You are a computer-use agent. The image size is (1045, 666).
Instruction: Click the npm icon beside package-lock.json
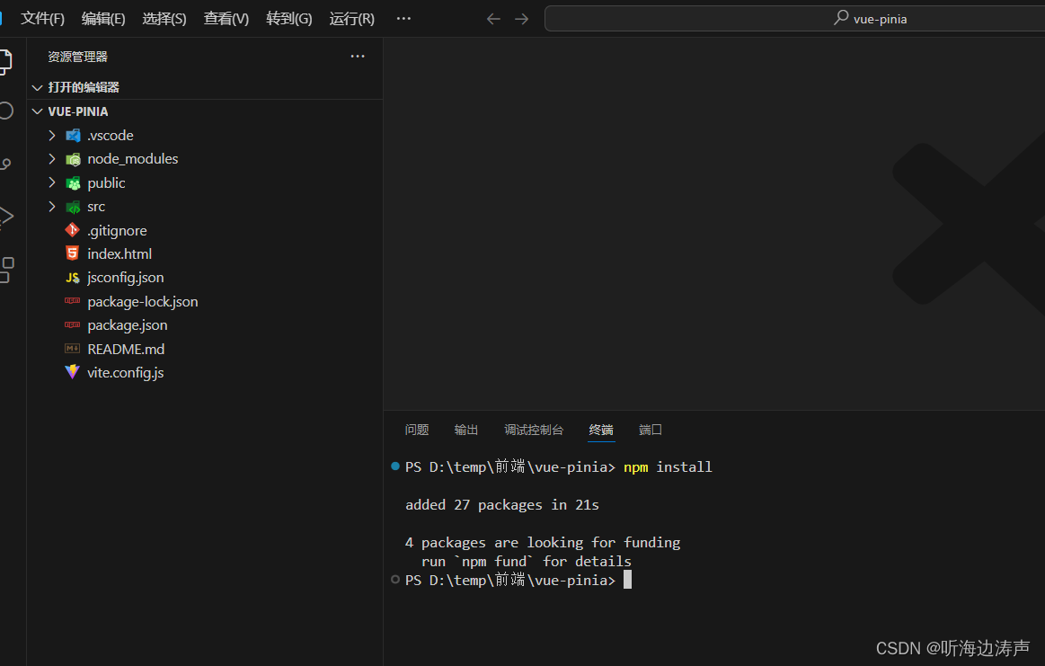[x=72, y=301]
